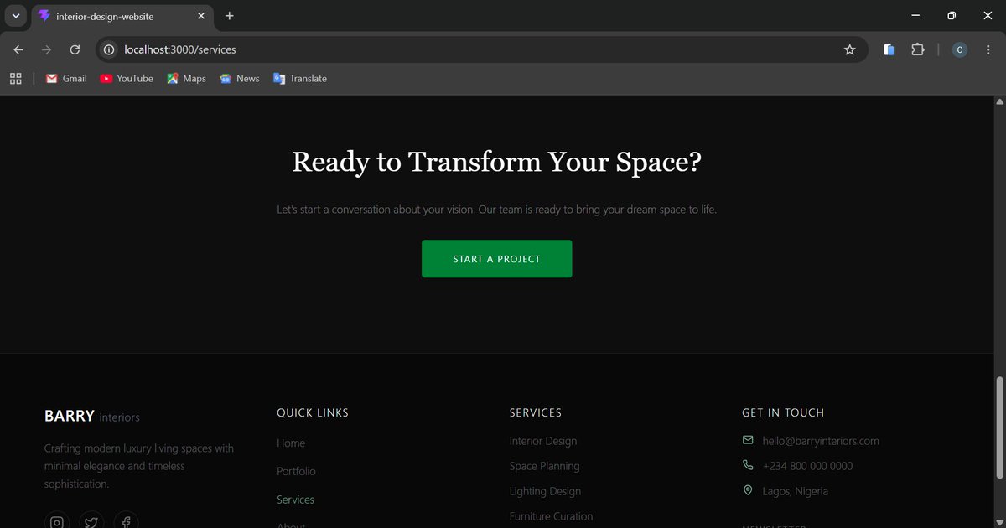Click the blue reading list icon in toolbar

889,49
